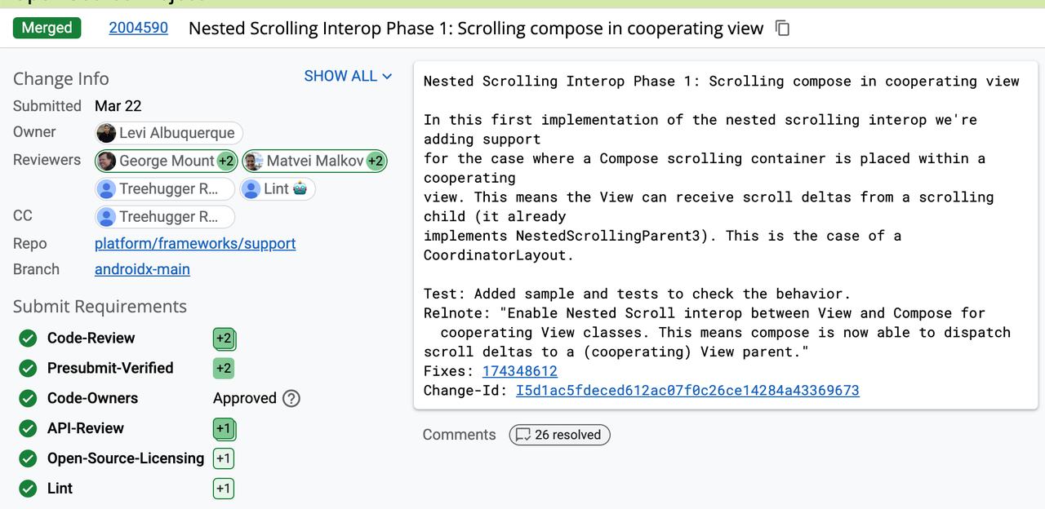Click the Merged status badge
The height and width of the screenshot is (509, 1045).
pos(47,28)
